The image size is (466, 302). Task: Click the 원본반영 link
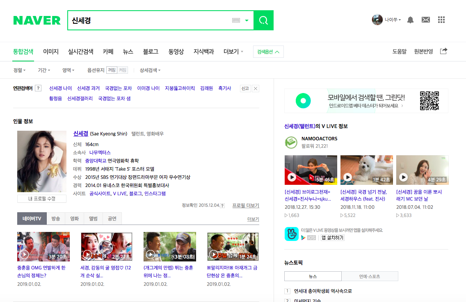[x=423, y=51]
